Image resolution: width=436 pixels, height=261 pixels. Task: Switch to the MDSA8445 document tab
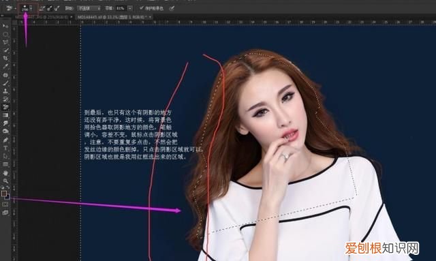coord(114,17)
